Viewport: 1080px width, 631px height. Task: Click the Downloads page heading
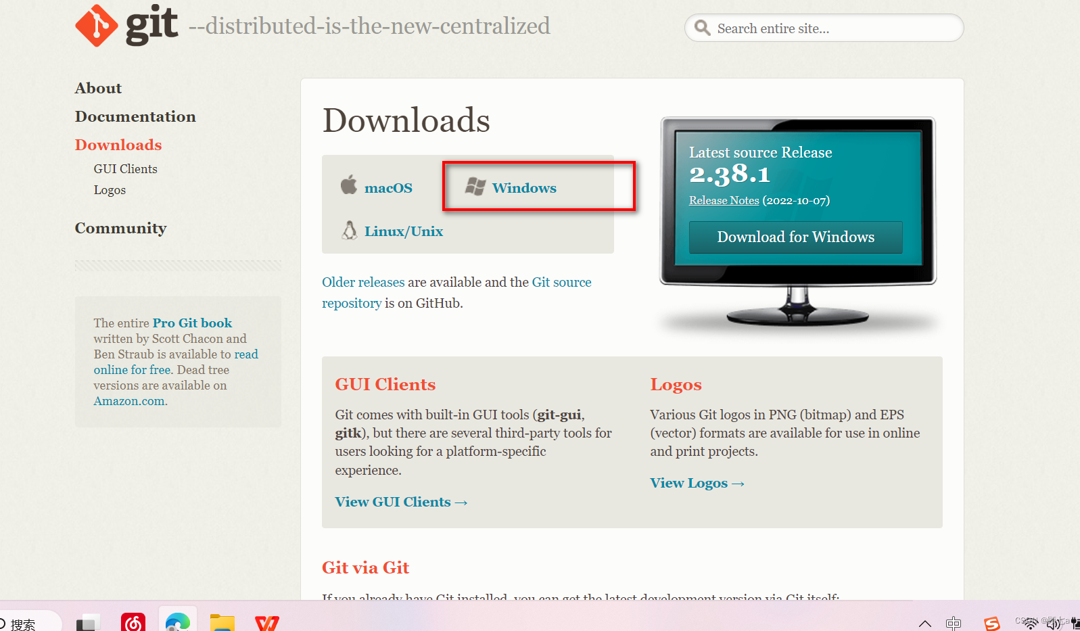(x=406, y=120)
